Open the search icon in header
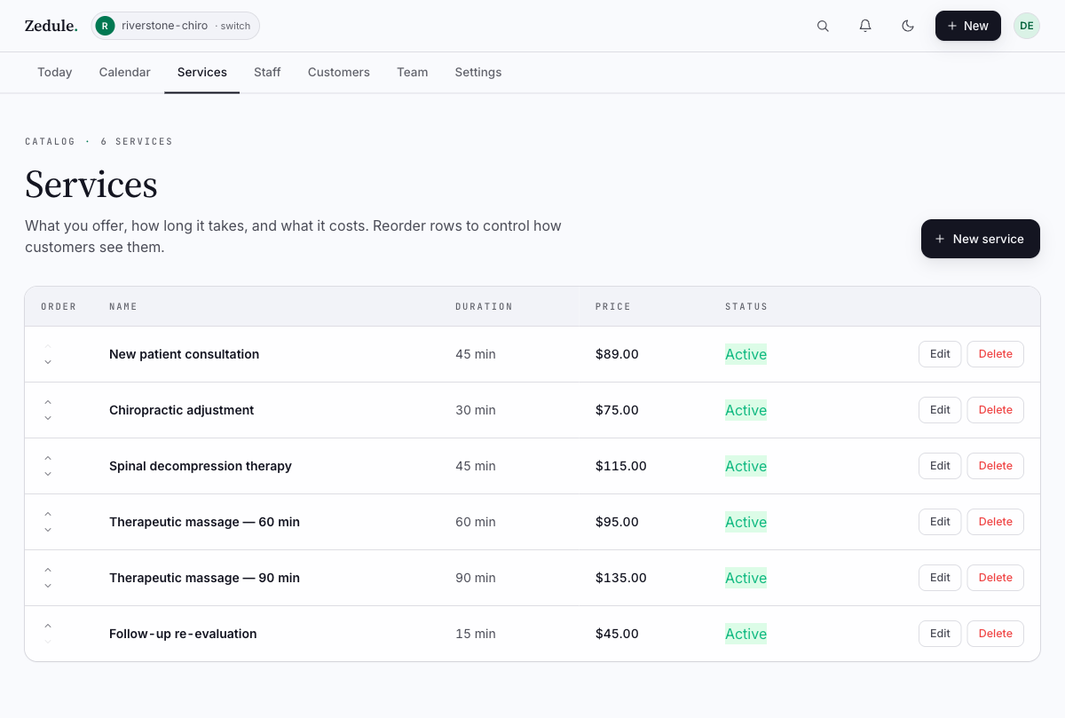Viewport: 1065px width, 718px height. coord(823,26)
